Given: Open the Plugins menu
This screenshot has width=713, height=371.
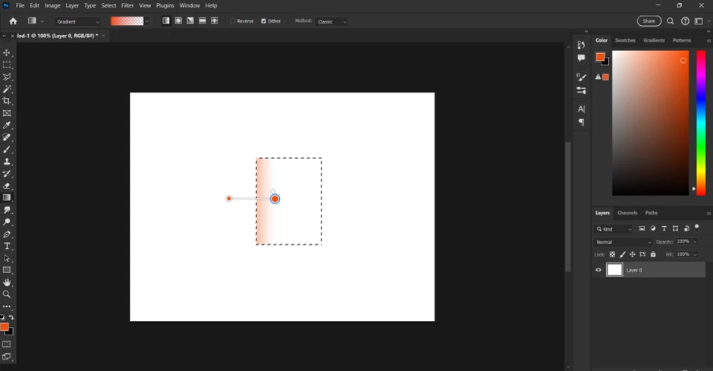Looking at the screenshot, I should (x=165, y=5).
